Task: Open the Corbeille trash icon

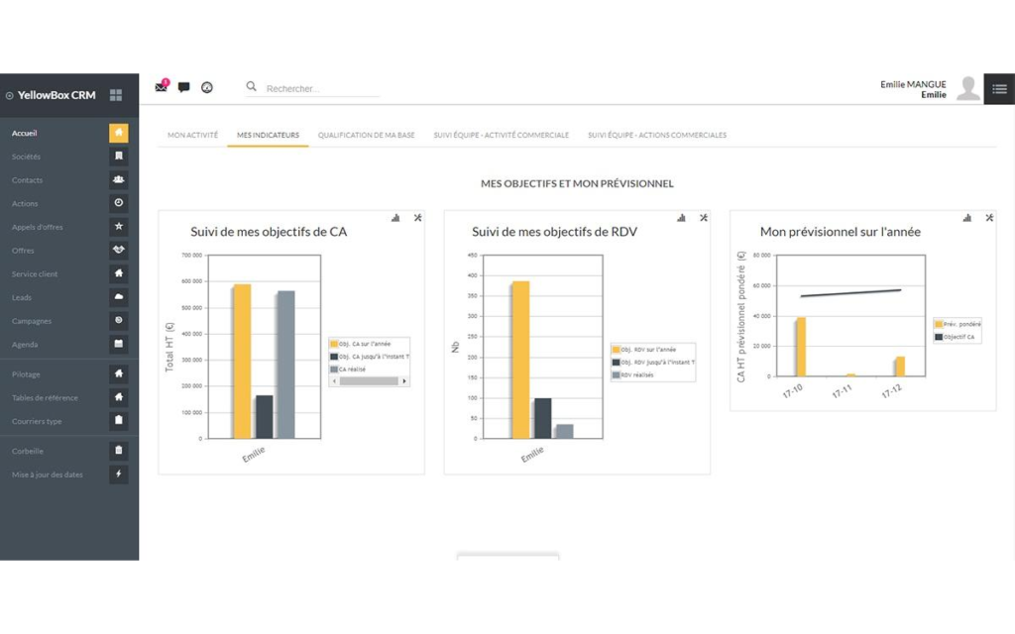Action: 119,451
